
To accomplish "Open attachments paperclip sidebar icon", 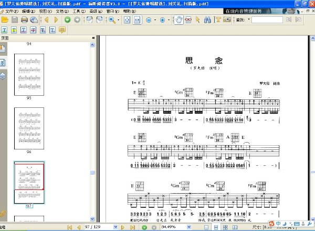I will (x=3, y=214).
